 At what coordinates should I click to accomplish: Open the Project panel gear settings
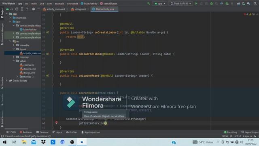pos(34,9)
